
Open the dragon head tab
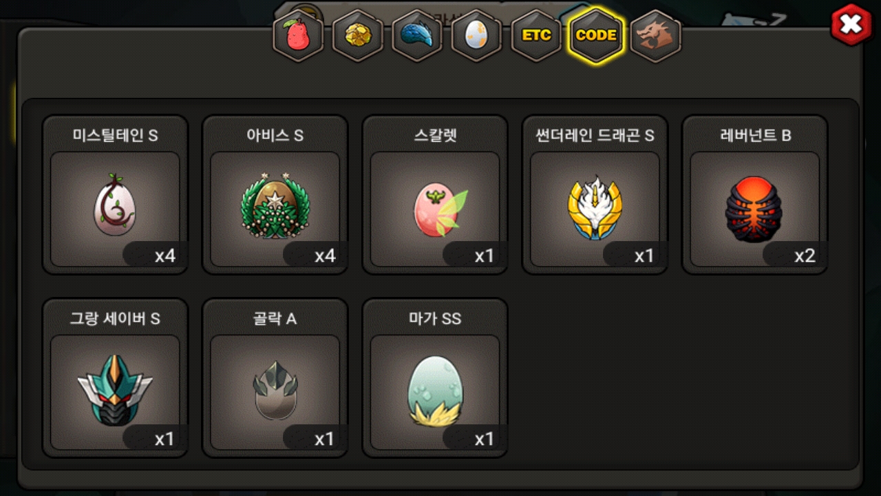(655, 35)
